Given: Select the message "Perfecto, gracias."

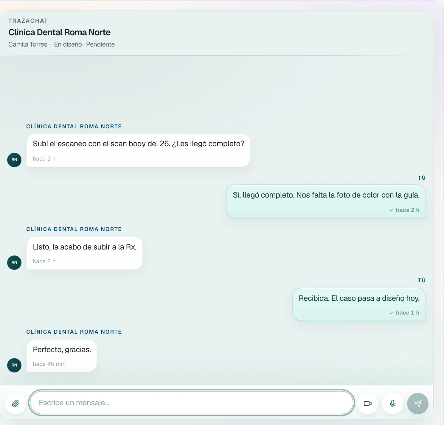Looking at the screenshot, I should [62, 356].
